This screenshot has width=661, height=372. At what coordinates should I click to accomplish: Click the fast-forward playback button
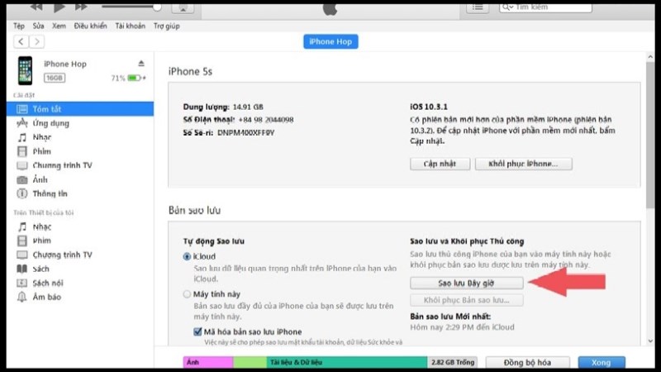(81, 7)
